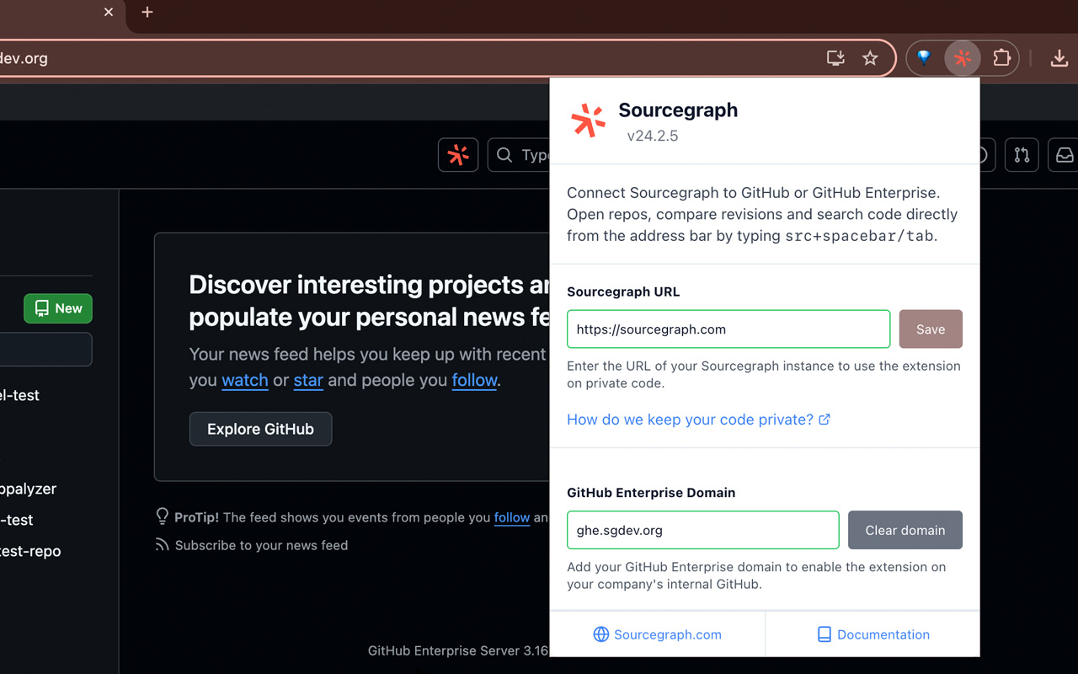Click the 'GitHub Enterprise Domain' label

tap(651, 493)
